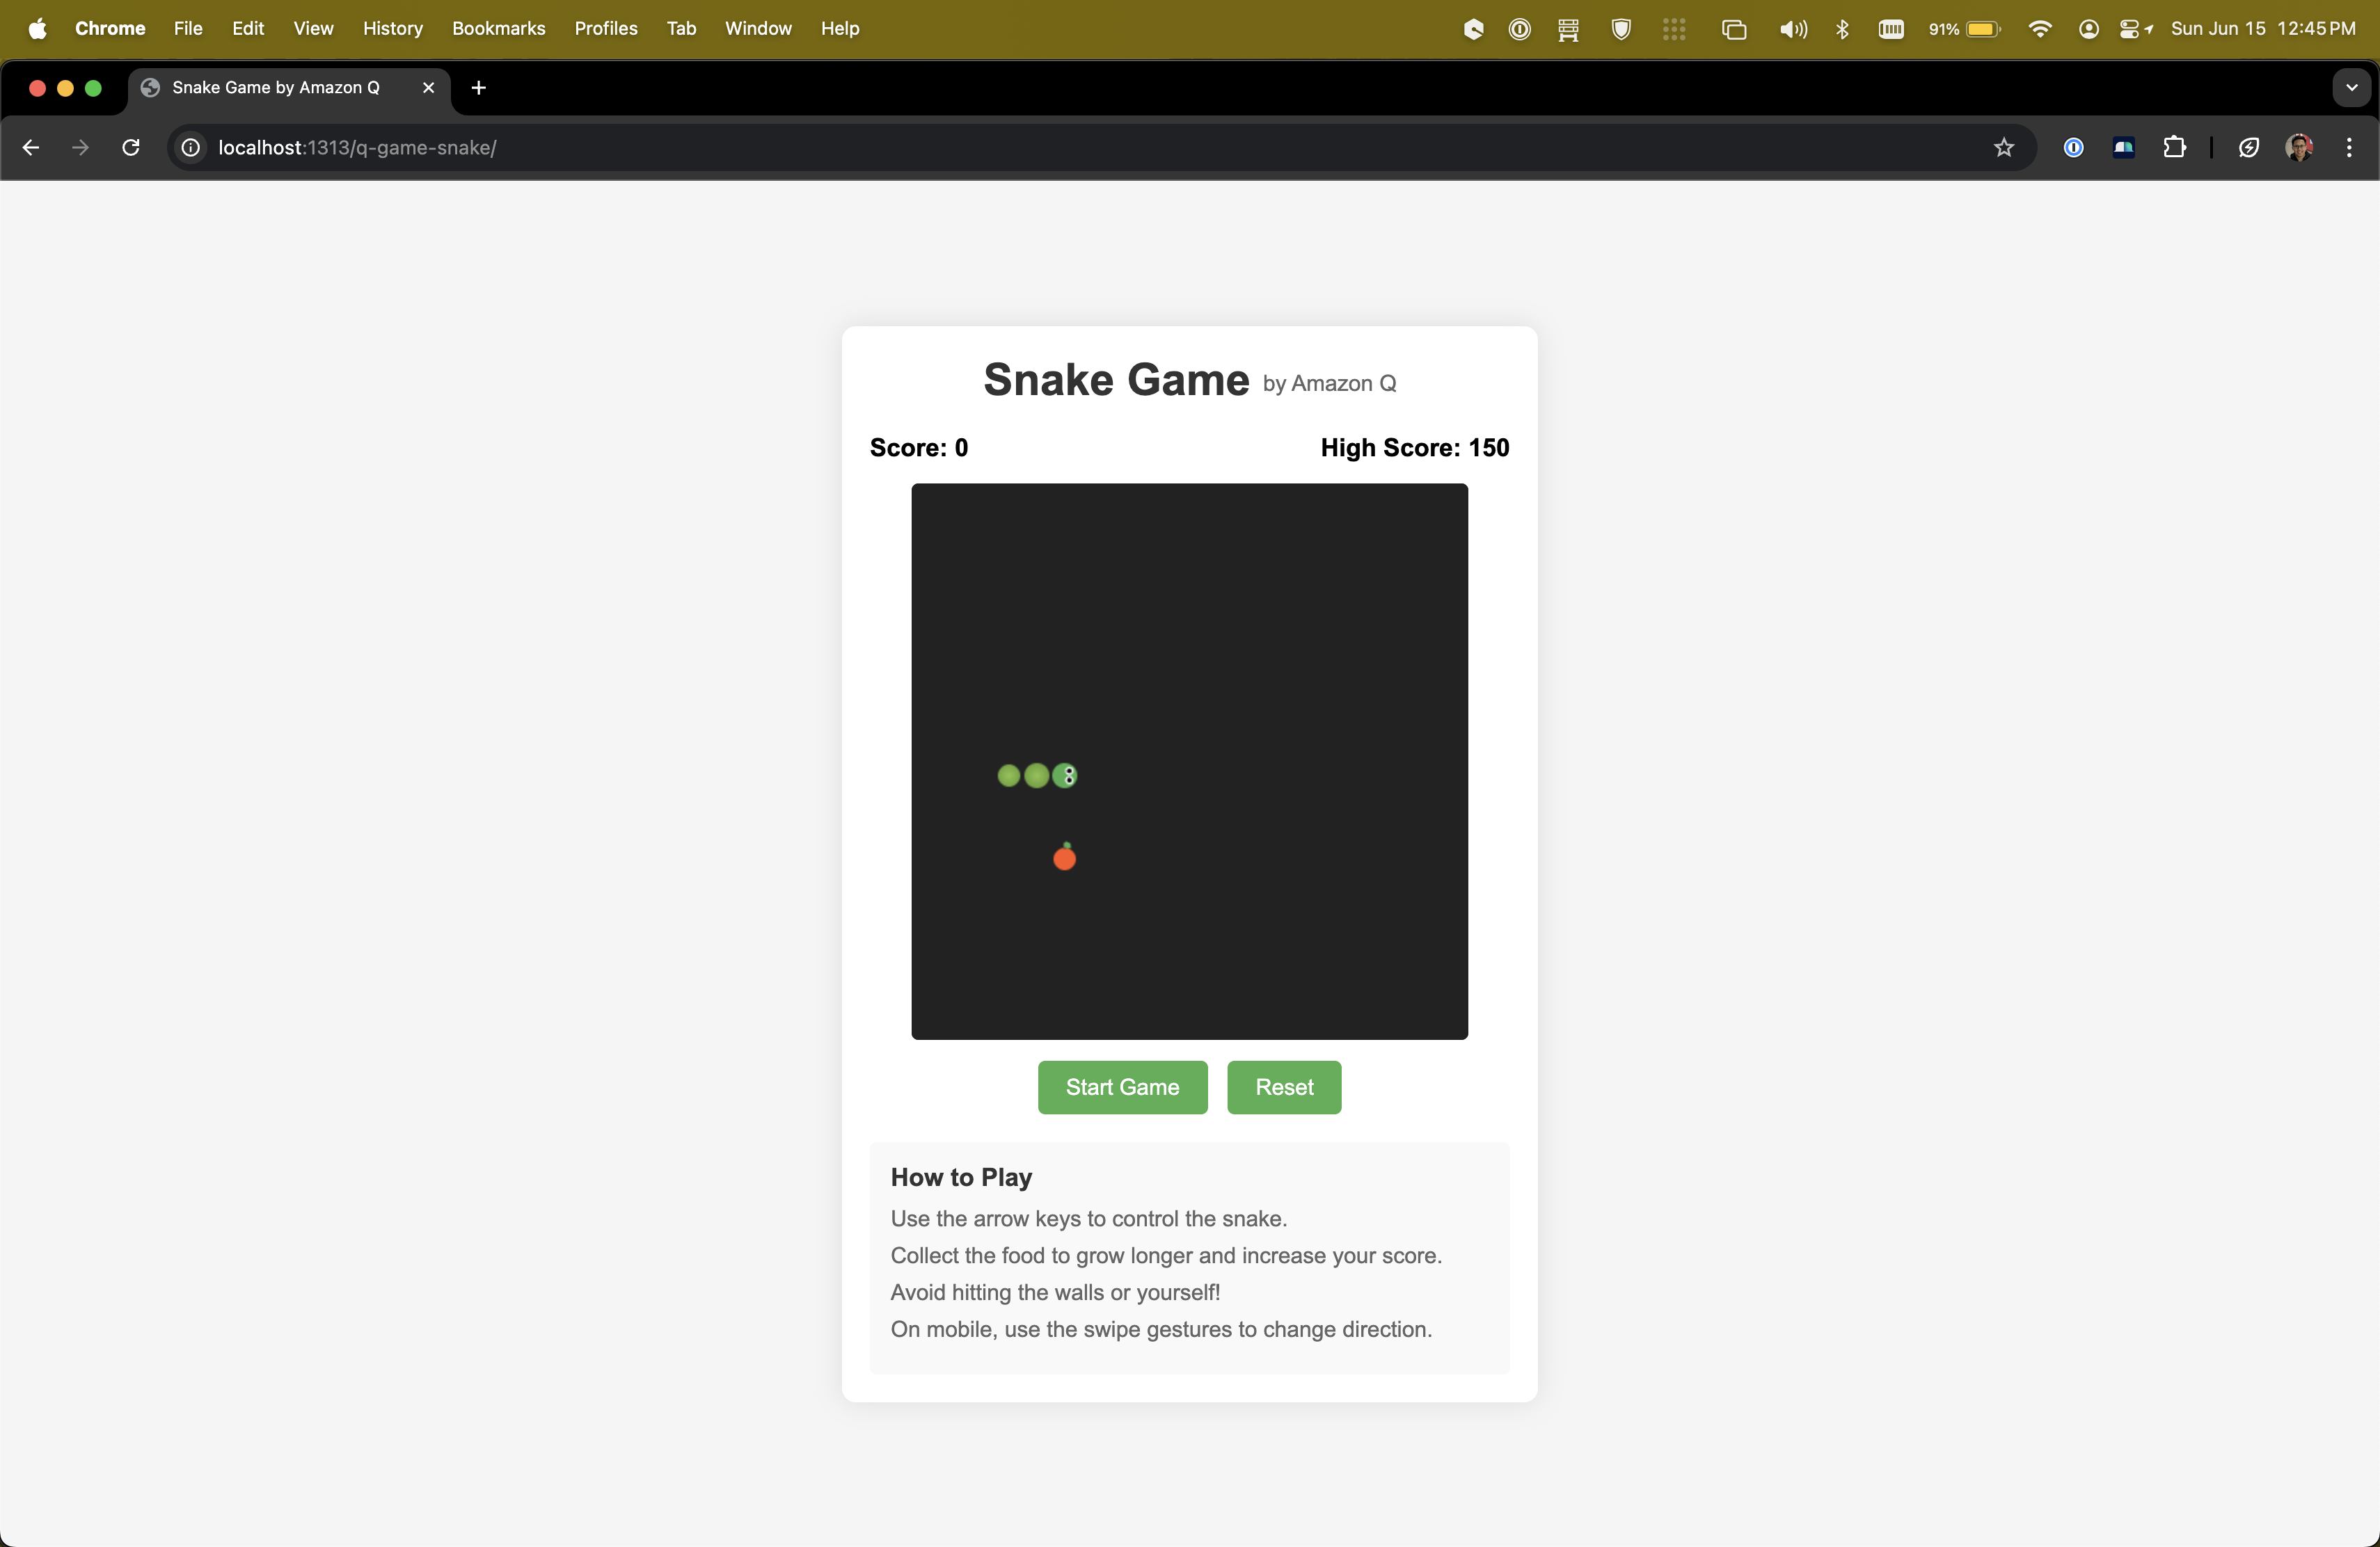The width and height of the screenshot is (2380, 1547).
Task: Click the page reload icon
Action: [130, 147]
